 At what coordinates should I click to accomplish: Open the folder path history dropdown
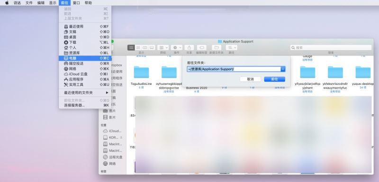point(283,69)
